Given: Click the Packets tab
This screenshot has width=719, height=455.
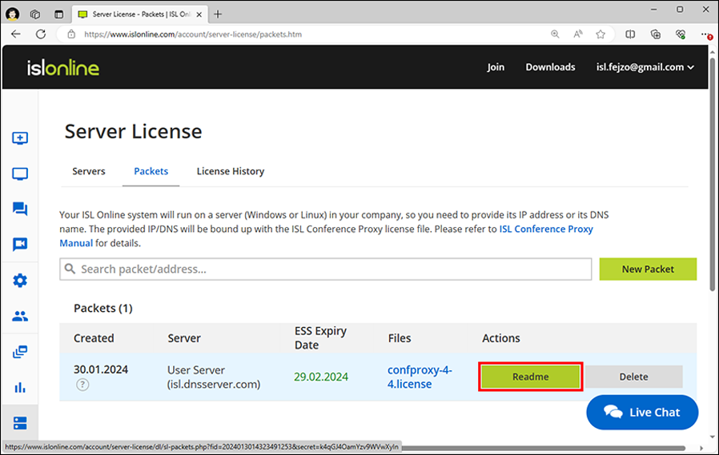Looking at the screenshot, I should tap(151, 171).
